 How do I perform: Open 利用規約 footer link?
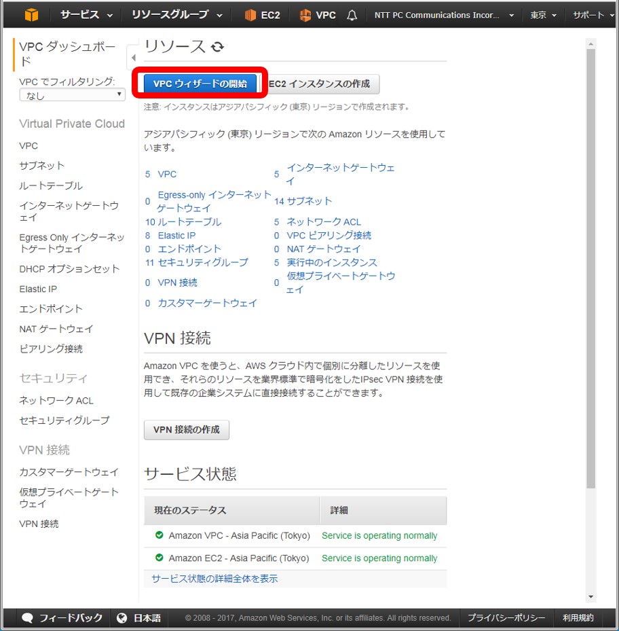pyautogui.click(x=578, y=617)
